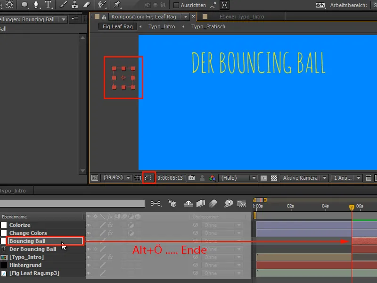The image size is (377, 283).
Task: Select the Bouncing Ball layer
Action: point(28,241)
